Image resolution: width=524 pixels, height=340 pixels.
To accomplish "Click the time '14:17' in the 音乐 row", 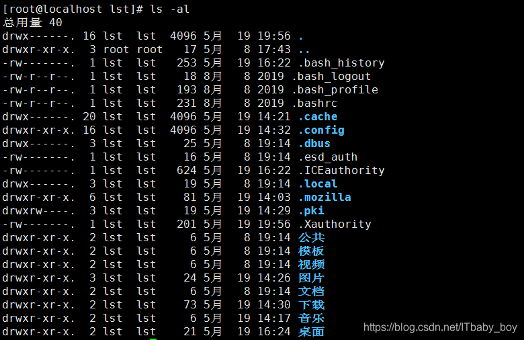I will tap(274, 318).
